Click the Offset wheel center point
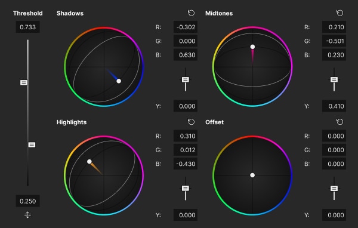This screenshot has width=358, height=228. (252, 175)
